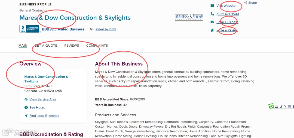Click the phone handset icon
294x138 pixels.
tap(212, 14)
